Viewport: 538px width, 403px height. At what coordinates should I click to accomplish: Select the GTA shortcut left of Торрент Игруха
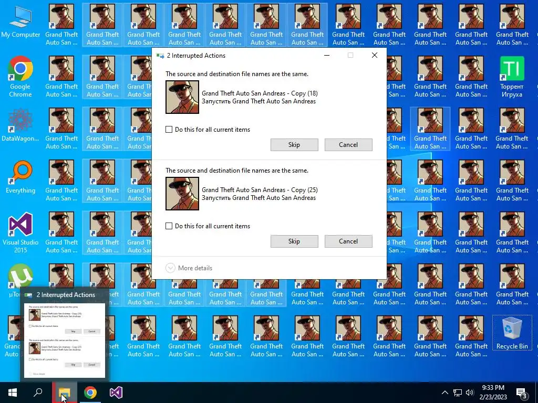coord(471,77)
